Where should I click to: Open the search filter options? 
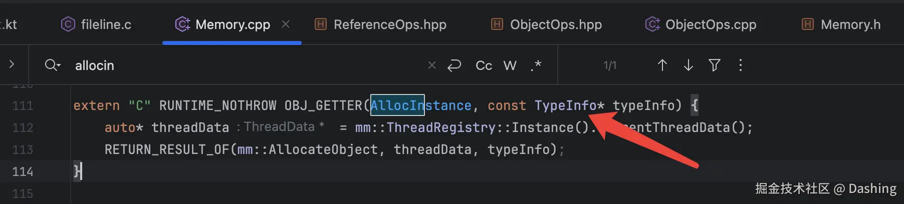(714, 65)
